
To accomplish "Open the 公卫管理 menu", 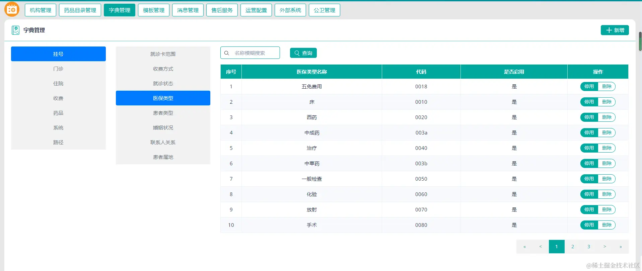I will 325,10.
